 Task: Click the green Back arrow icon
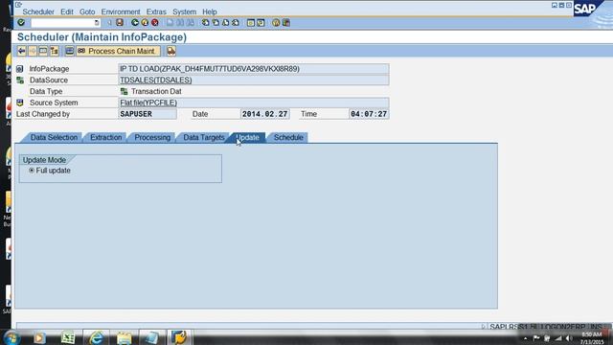click(135, 23)
